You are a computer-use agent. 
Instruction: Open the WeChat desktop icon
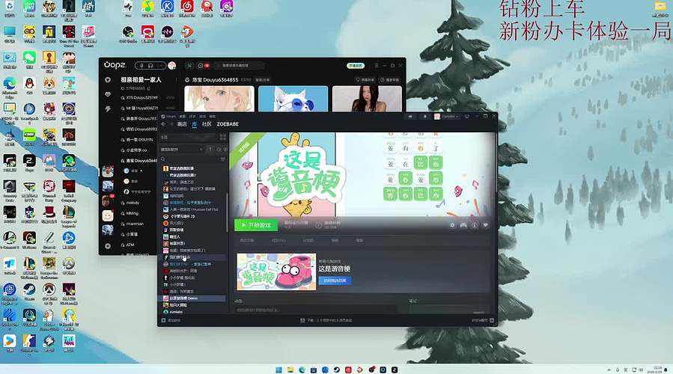[30, 59]
